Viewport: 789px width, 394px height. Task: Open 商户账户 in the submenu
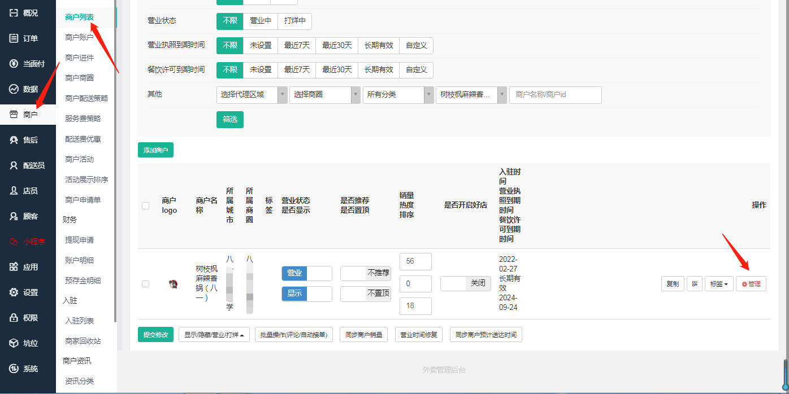[x=79, y=37]
